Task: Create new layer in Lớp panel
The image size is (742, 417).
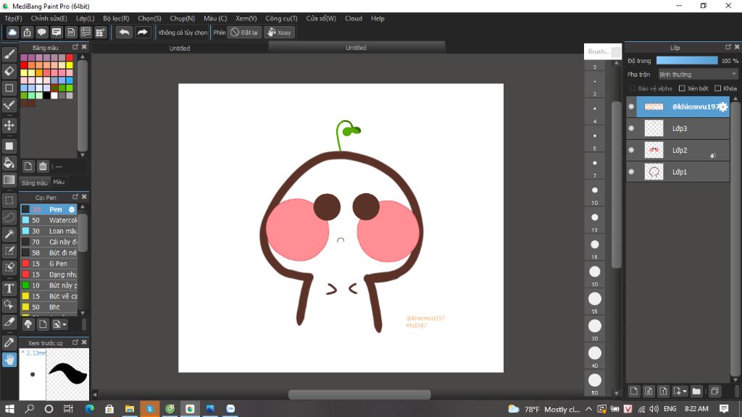Action: tap(633, 391)
